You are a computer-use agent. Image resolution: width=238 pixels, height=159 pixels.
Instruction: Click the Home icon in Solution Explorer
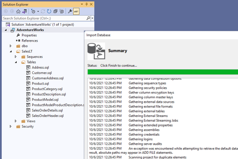(x=18, y=11)
